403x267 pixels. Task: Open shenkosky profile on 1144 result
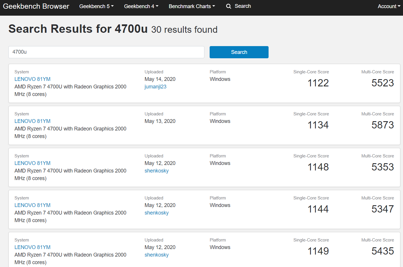[x=156, y=213]
